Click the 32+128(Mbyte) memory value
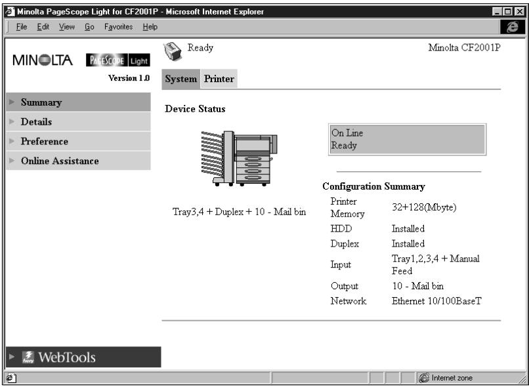Image resolution: width=529 pixels, height=387 pixels. [x=424, y=207]
